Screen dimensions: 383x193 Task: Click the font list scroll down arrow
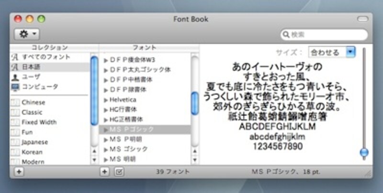tap(195, 160)
